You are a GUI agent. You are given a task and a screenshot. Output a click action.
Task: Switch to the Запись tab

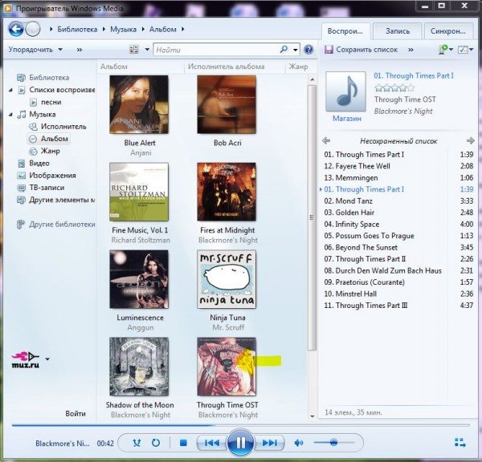[x=397, y=31]
